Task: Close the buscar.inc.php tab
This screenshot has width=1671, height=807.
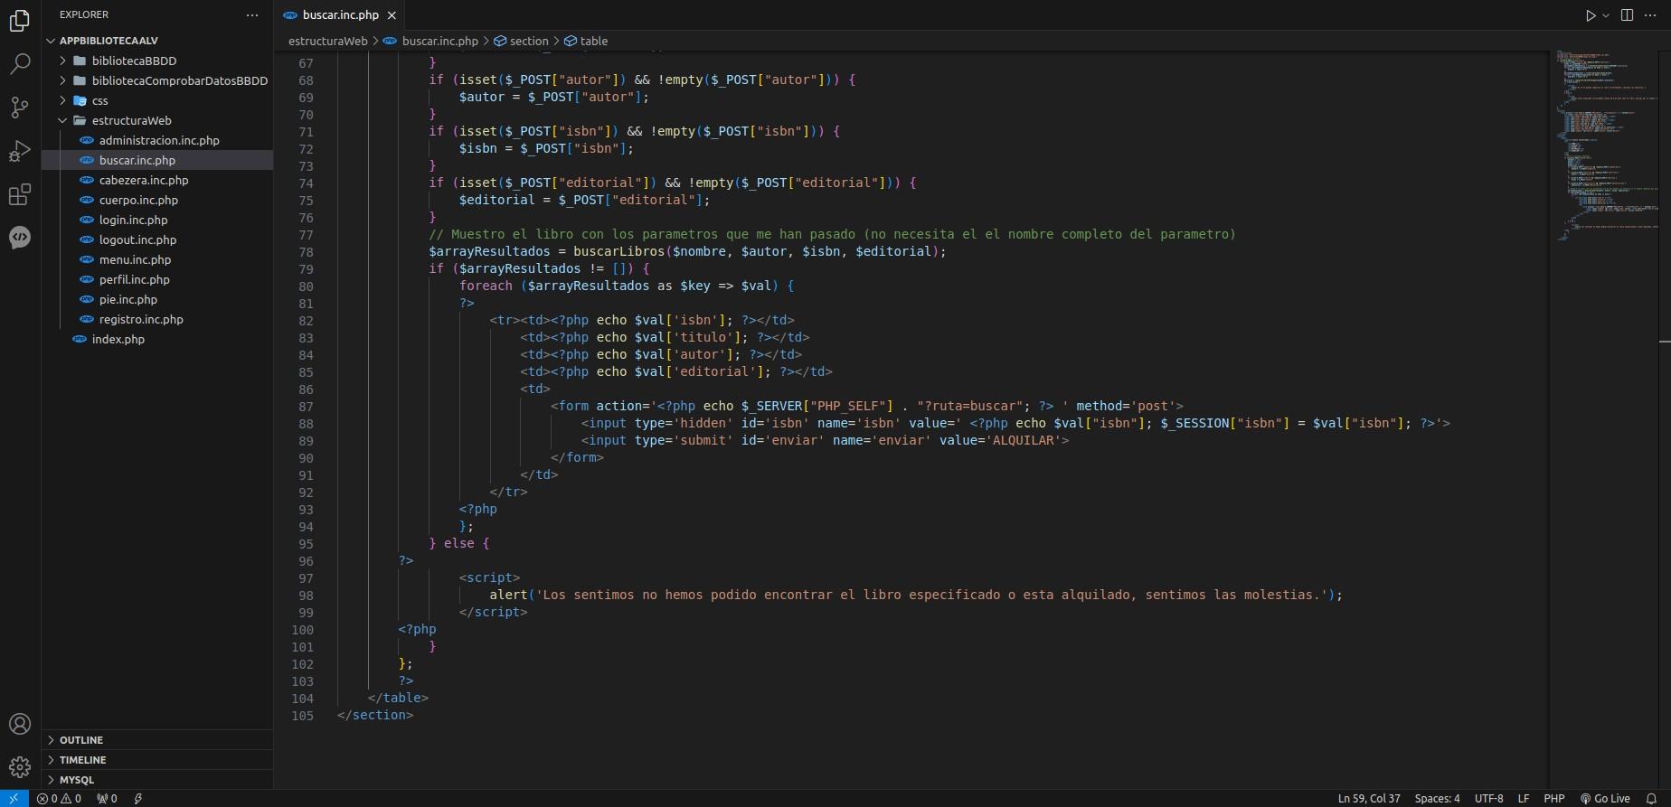Action: [x=392, y=15]
